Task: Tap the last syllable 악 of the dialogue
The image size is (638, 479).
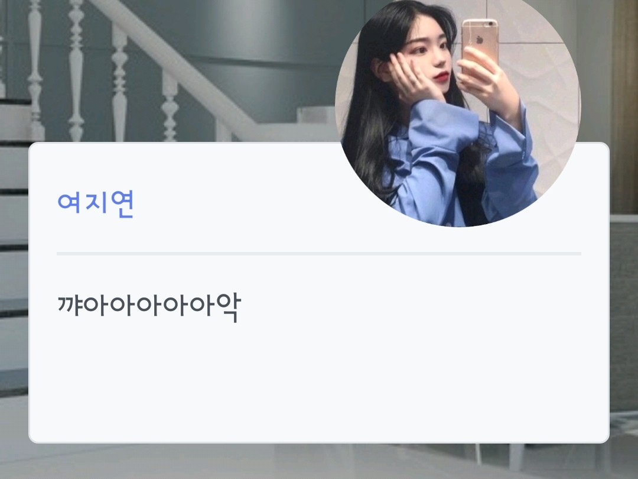Action: coord(228,307)
